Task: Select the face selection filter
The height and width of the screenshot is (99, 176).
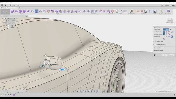Action: tap(169, 37)
